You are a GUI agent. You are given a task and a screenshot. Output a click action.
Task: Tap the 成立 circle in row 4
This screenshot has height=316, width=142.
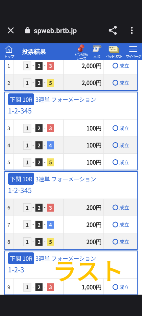tap(115, 145)
